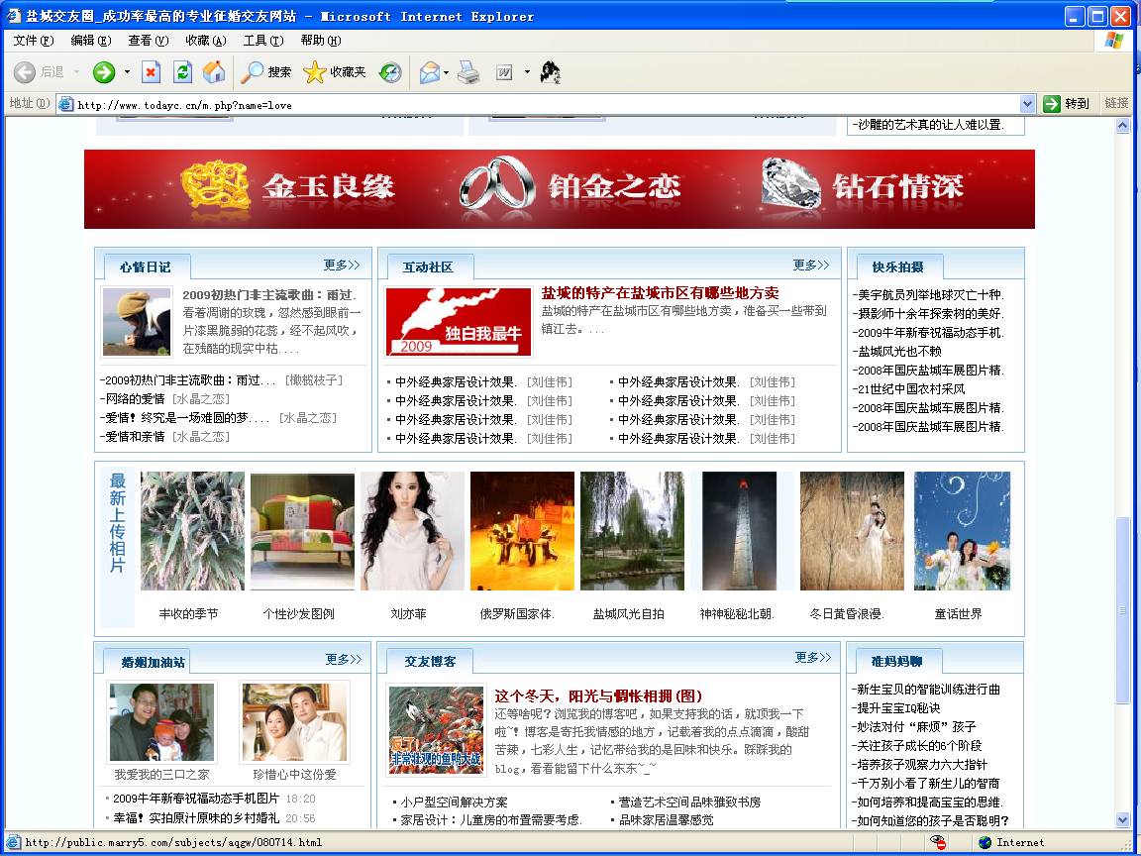
Task: Click the 刘亦菲 photo thumbnail
Action: point(411,532)
